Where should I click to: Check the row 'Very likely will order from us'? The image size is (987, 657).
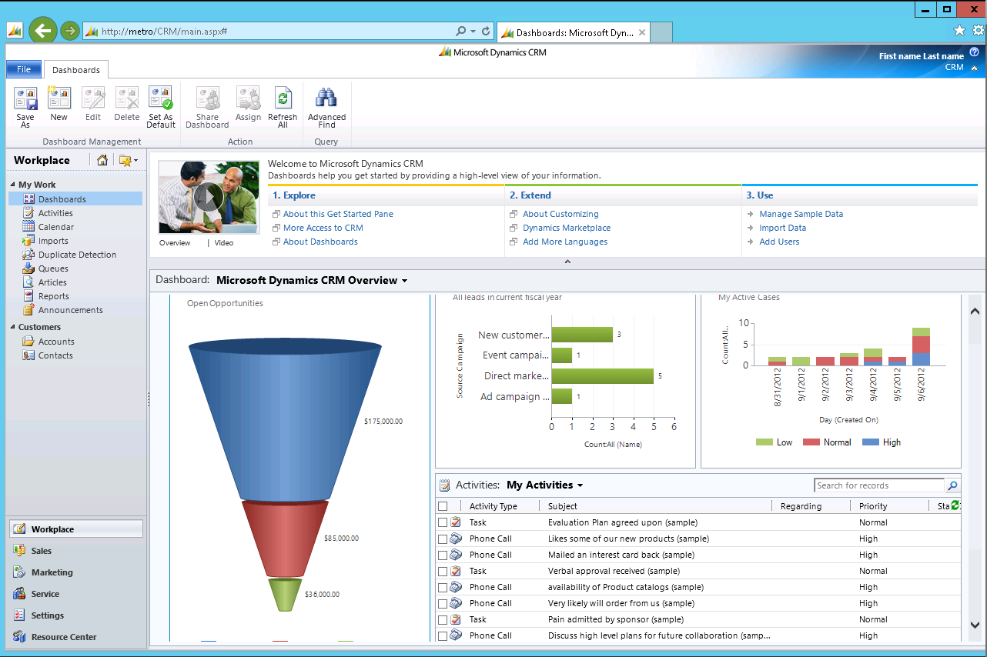443,603
